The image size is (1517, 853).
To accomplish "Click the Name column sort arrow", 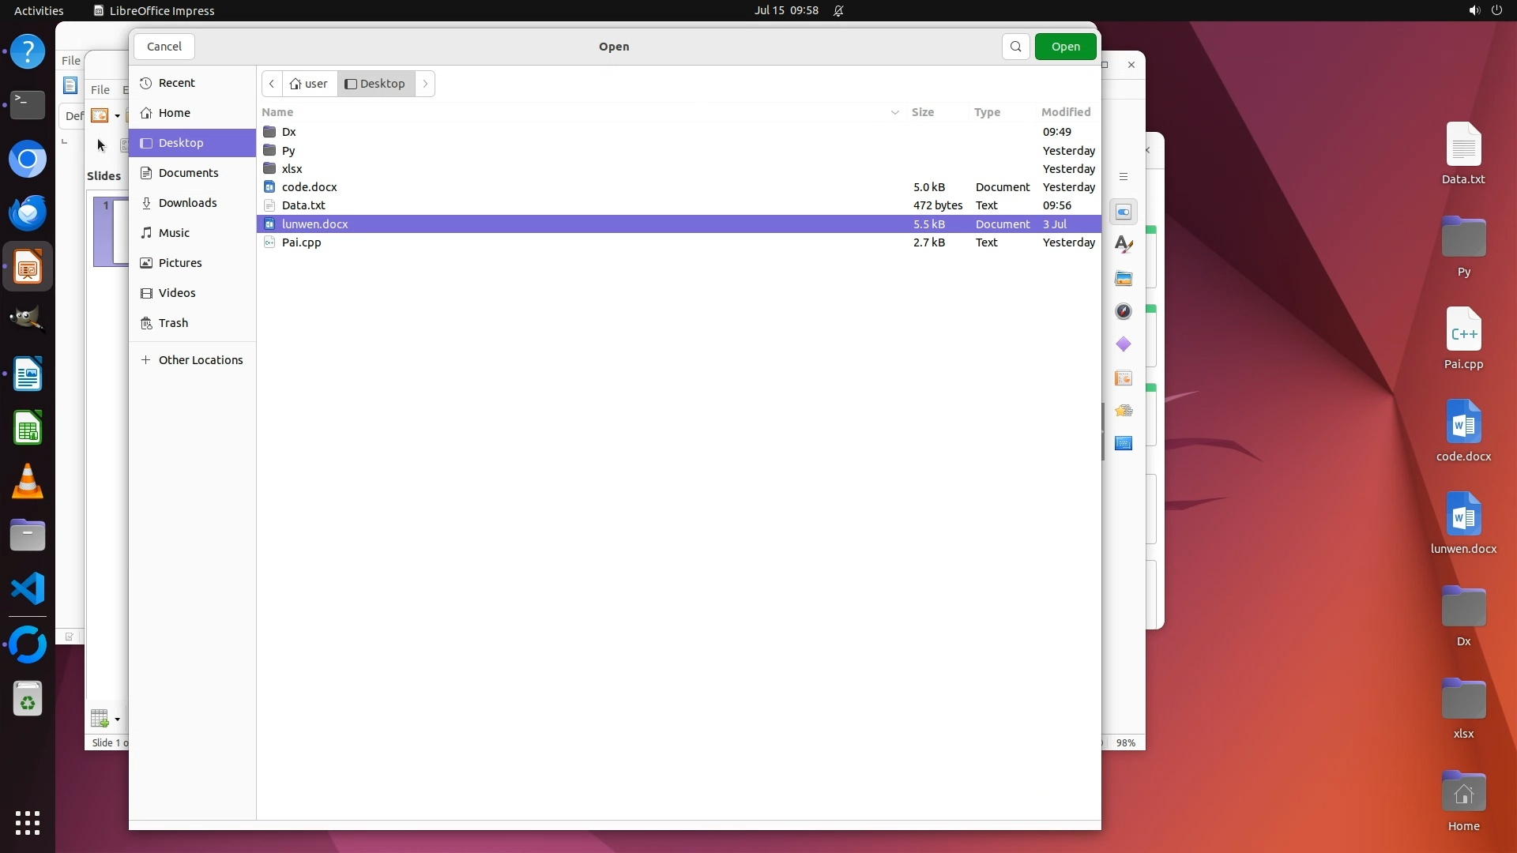I will pyautogui.click(x=894, y=112).
